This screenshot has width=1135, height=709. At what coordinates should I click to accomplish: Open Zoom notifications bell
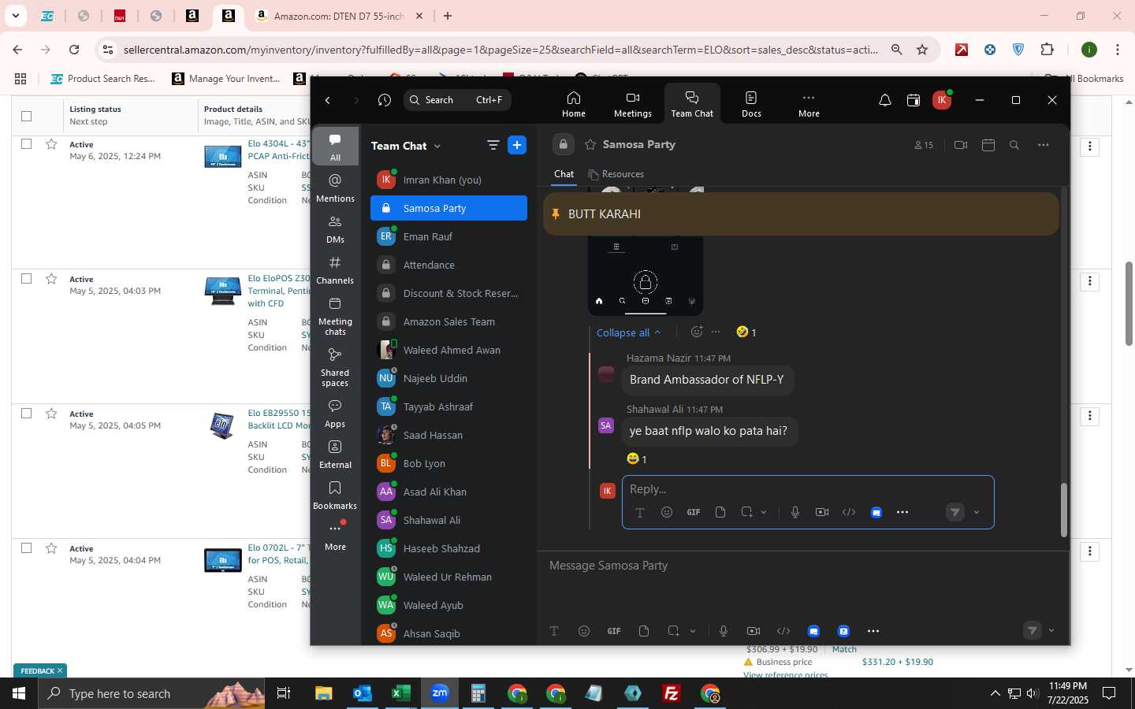pyautogui.click(x=885, y=100)
